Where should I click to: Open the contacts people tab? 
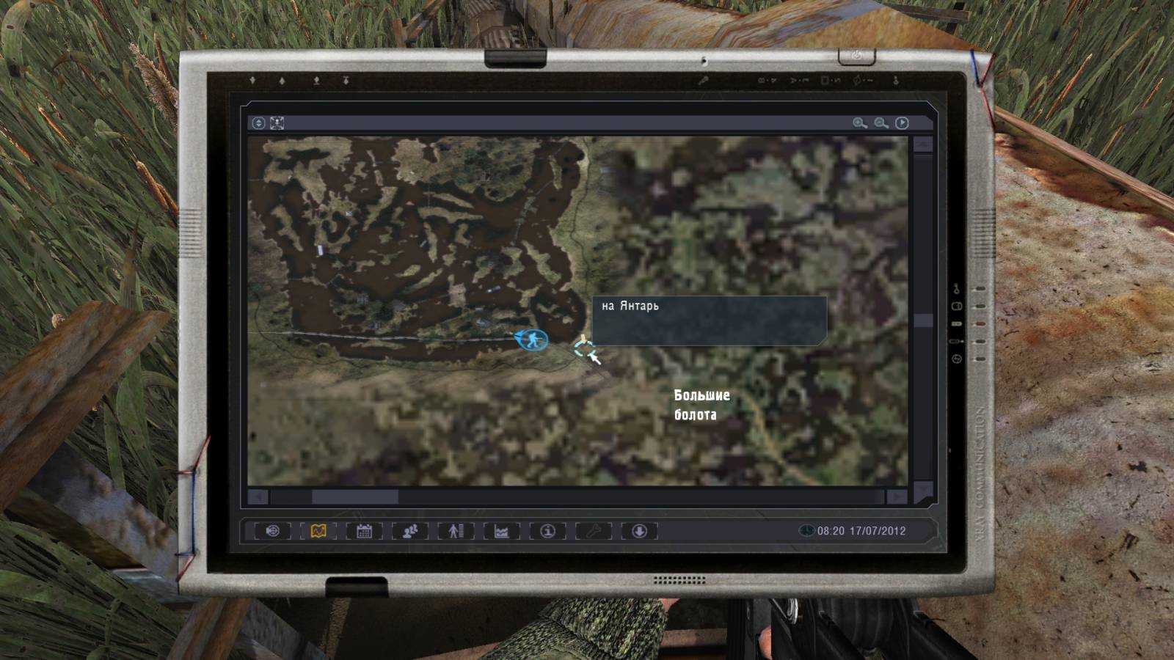pyautogui.click(x=409, y=531)
